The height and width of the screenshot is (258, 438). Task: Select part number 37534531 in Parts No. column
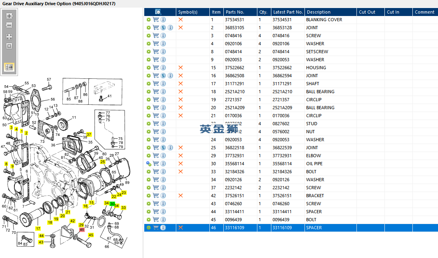(234, 20)
